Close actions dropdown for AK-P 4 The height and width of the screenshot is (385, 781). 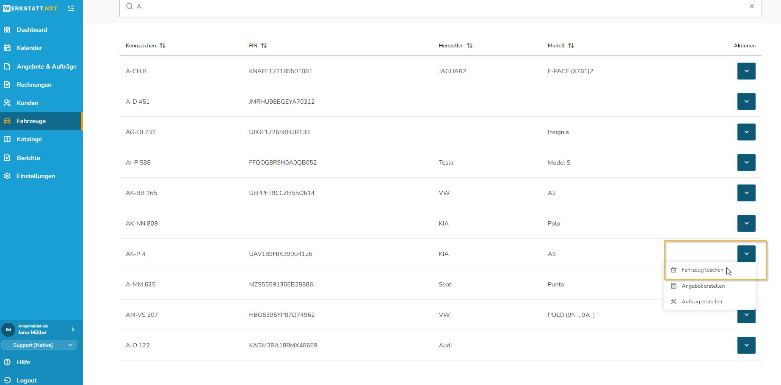coord(746,254)
